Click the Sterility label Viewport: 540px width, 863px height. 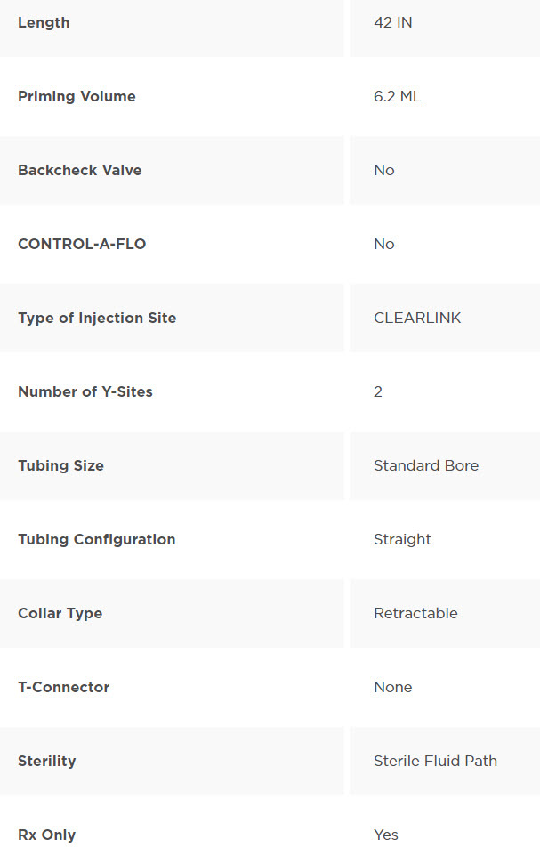point(46,761)
